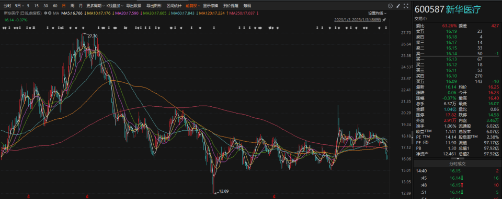The width and height of the screenshot is (502, 199).
Task: Expand 前复权 adjustment dropdown
Action: (193, 6)
